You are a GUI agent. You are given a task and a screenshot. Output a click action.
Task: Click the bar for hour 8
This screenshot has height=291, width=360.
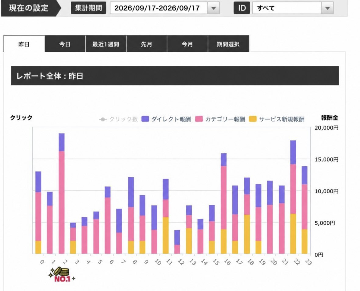pos(131,216)
